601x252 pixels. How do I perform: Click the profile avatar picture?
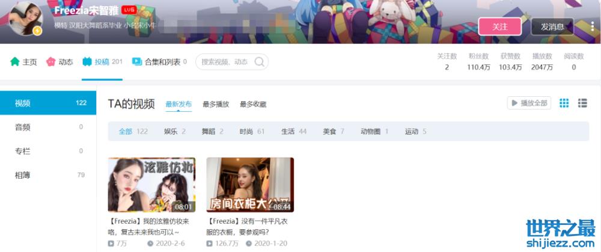click(x=26, y=19)
